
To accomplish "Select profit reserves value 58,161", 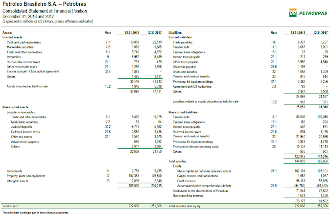I will [x=301, y=181].
